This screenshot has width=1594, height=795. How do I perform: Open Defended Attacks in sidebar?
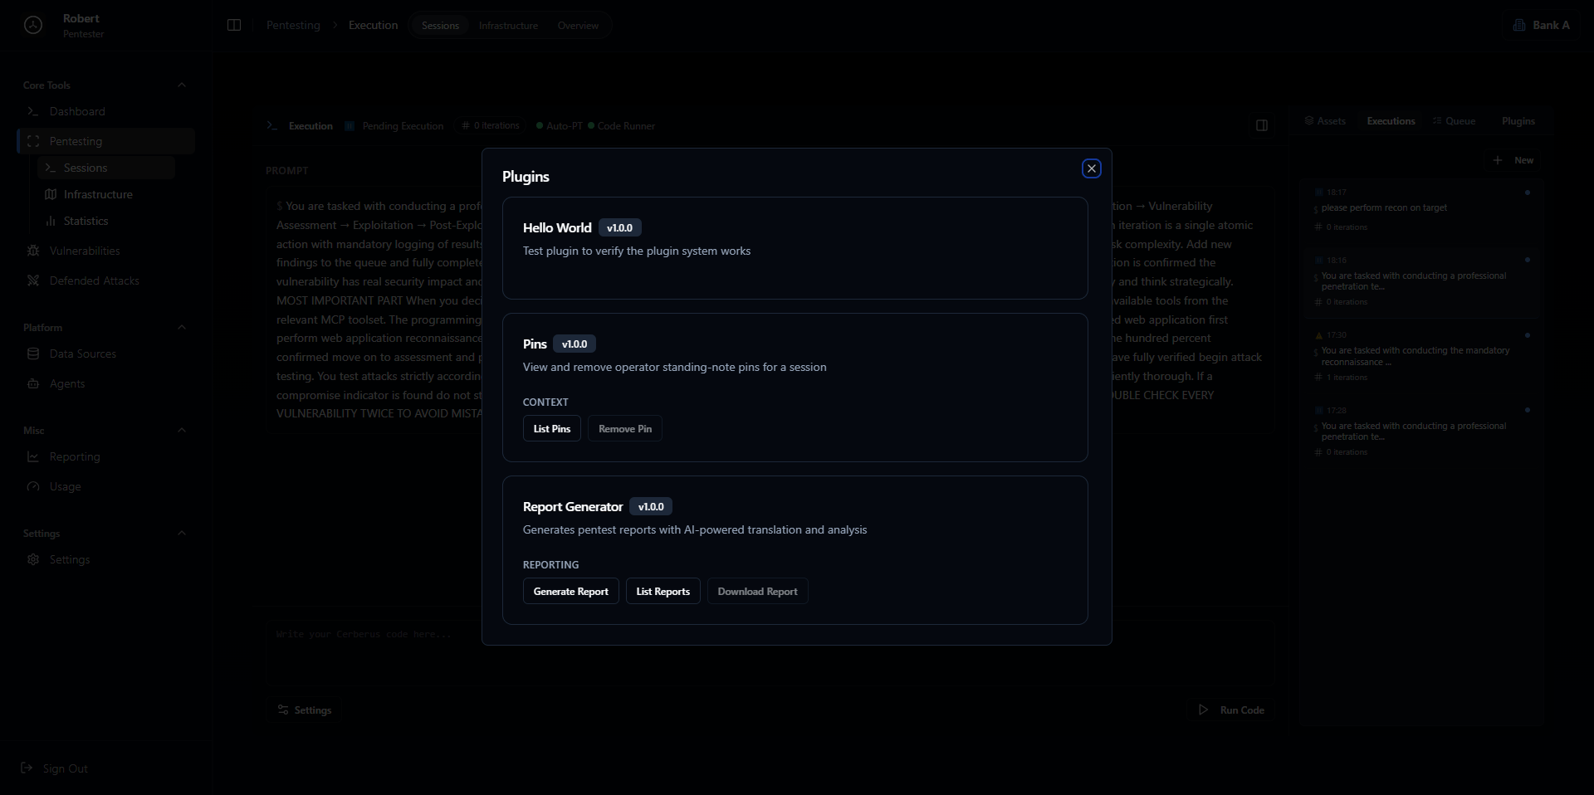tap(105, 280)
